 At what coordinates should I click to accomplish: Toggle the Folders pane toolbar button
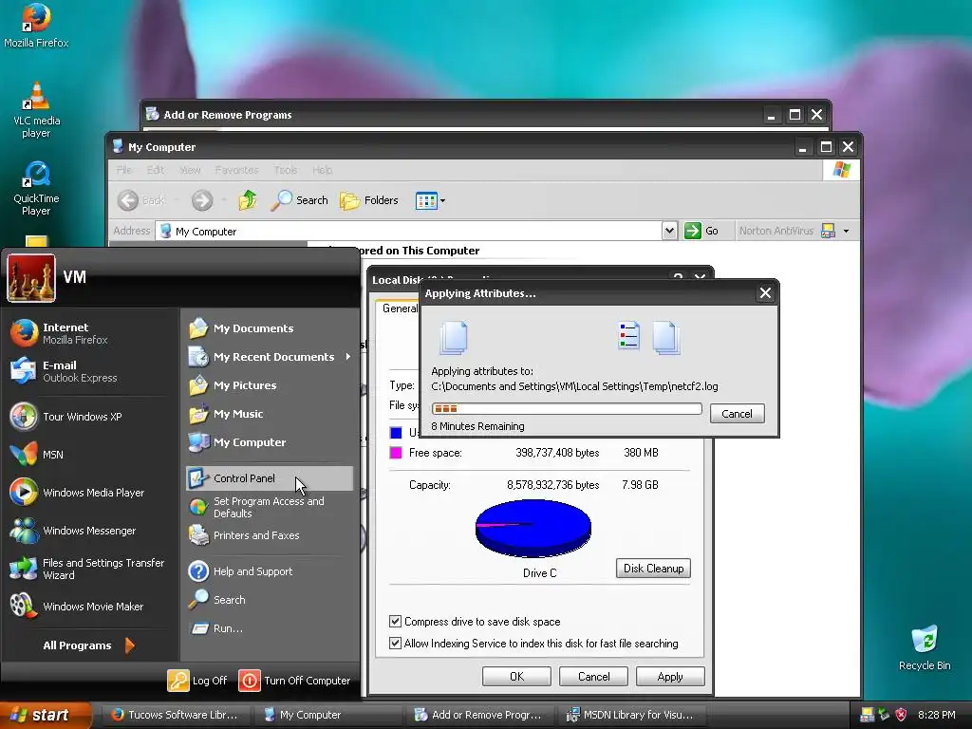369,200
